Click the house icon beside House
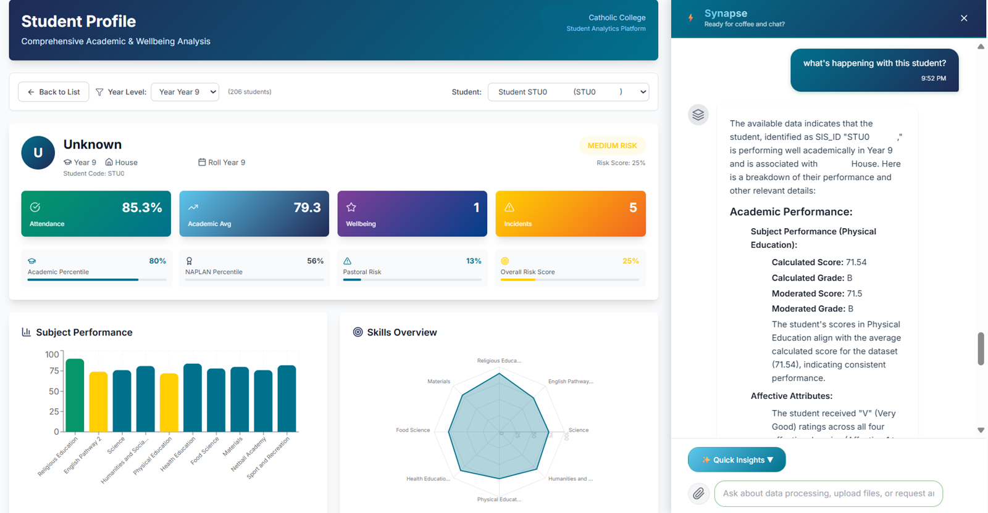 [x=109, y=162]
